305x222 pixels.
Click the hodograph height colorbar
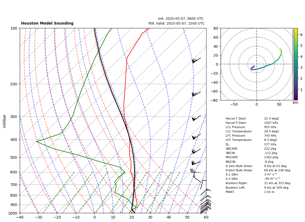[x=295, y=64]
